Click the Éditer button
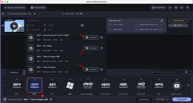This screenshot has width=193, height=103. coord(178,25)
